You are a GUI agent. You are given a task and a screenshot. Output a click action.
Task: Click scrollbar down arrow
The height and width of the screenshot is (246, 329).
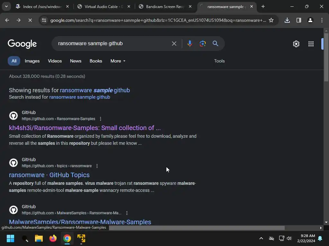pyautogui.click(x=326, y=222)
